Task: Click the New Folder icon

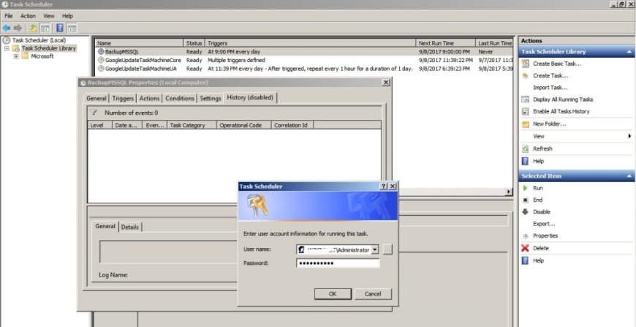Action: [526, 124]
